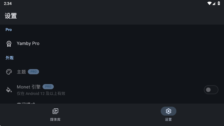Open the 媒体库 tab

pos(55,115)
